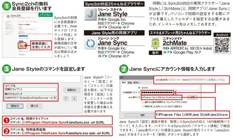Viewport: 233px width, 140px height.
Task: Open the 基本 tab in settings
Action: pyautogui.click(x=124, y=83)
